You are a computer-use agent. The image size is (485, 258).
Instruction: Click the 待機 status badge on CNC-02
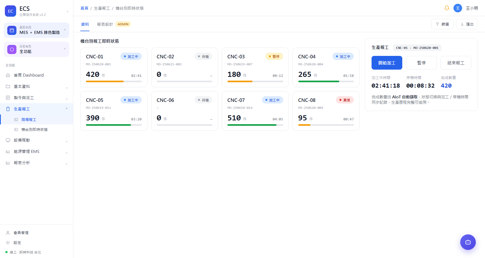(x=203, y=56)
